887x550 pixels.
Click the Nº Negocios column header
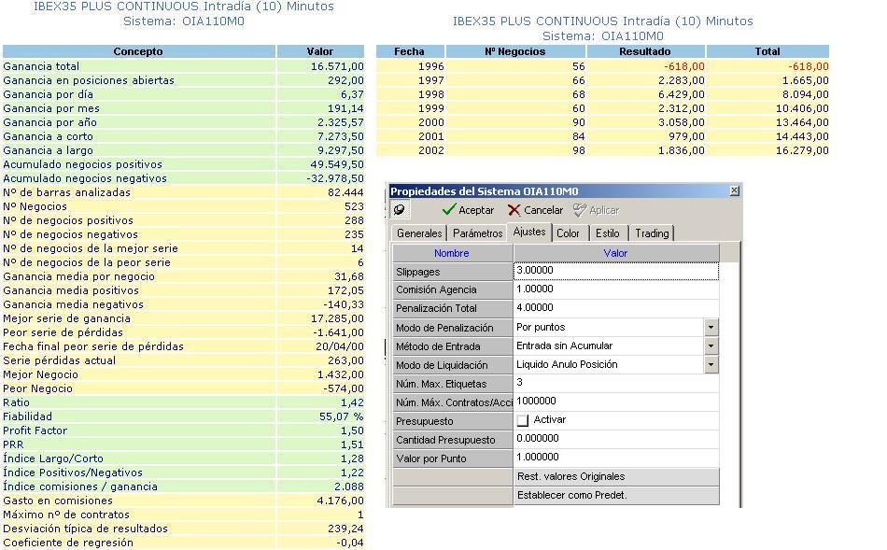[515, 51]
